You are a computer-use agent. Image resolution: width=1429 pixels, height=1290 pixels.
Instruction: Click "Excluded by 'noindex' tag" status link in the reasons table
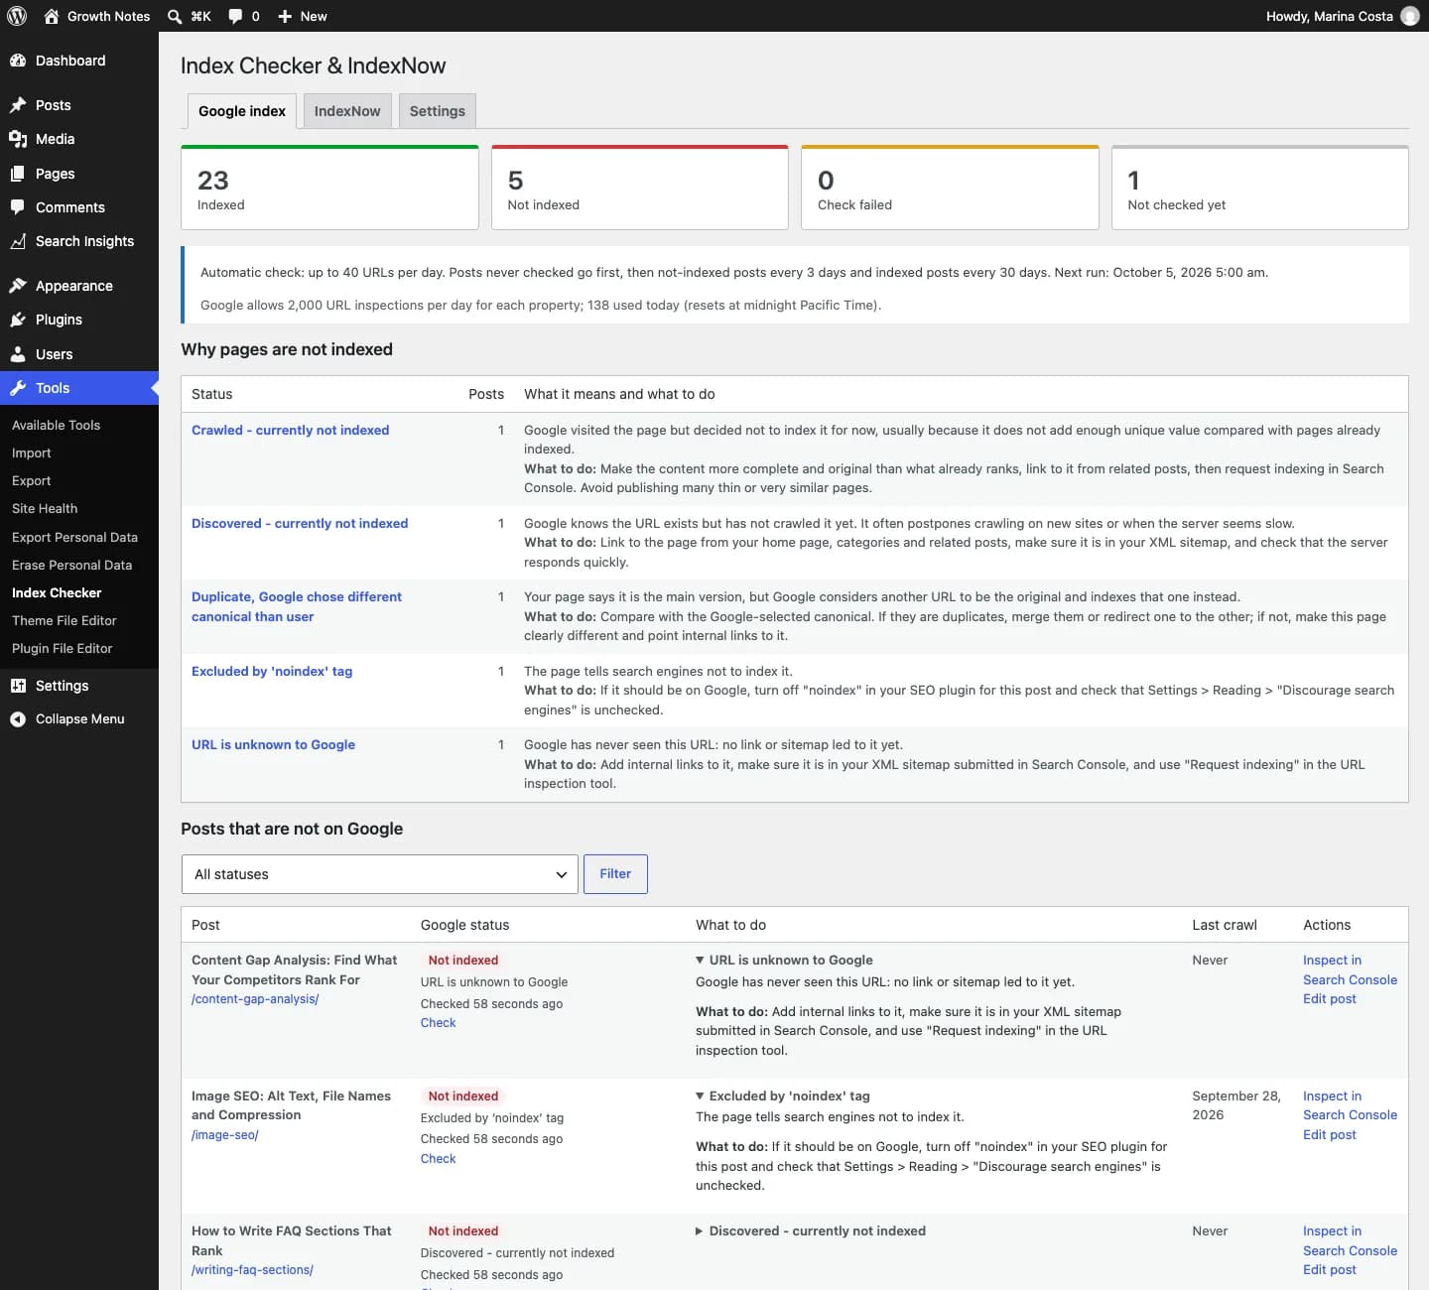tap(272, 671)
